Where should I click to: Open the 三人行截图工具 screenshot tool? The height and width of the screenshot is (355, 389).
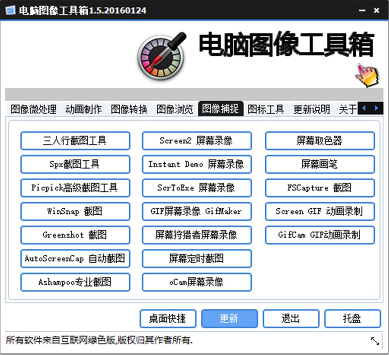pos(75,141)
